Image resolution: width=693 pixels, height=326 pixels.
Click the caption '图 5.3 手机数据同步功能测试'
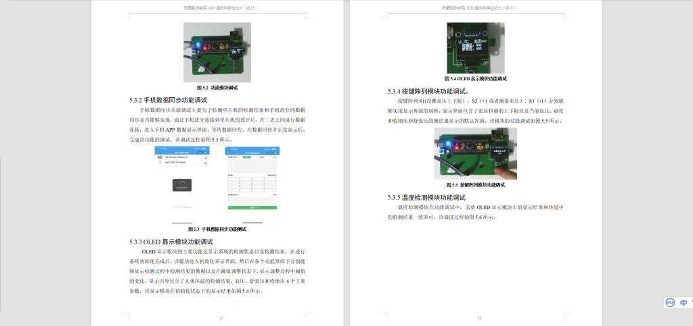pos(217,229)
